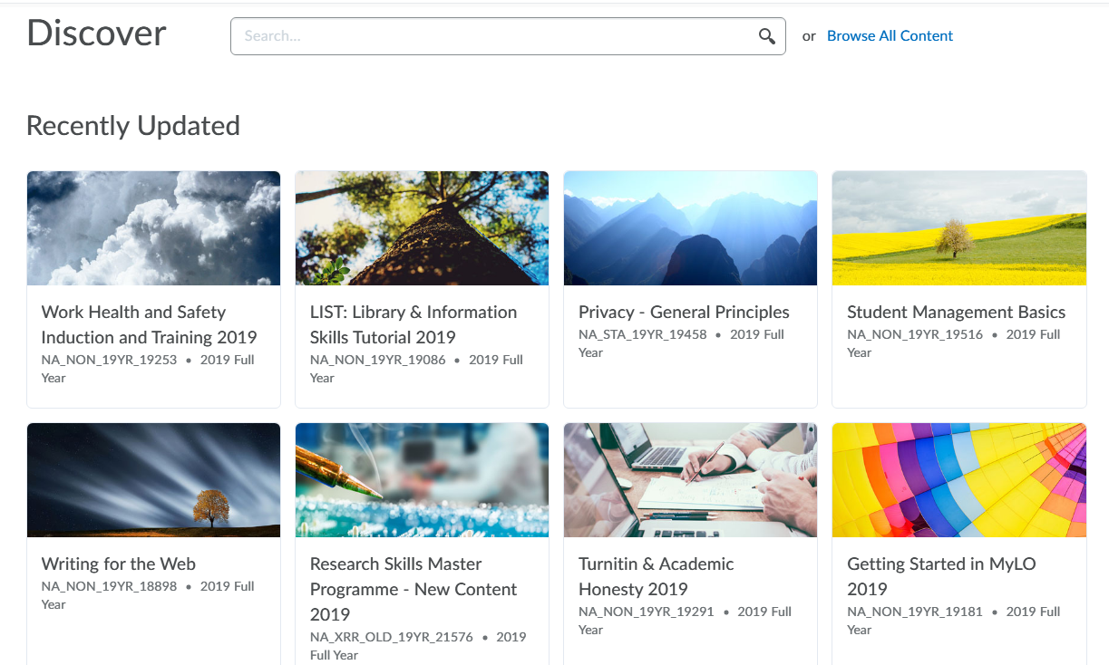Click the blue mountains Privacy course image

click(690, 228)
